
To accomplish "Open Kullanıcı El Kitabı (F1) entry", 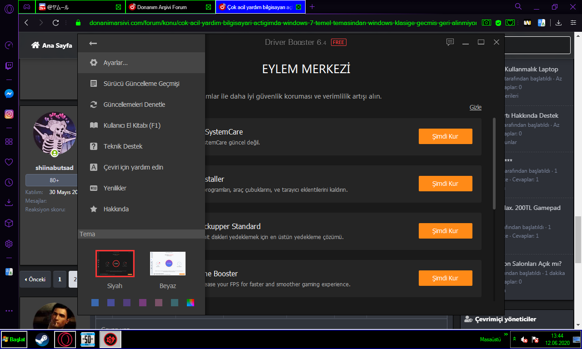I will point(141,125).
